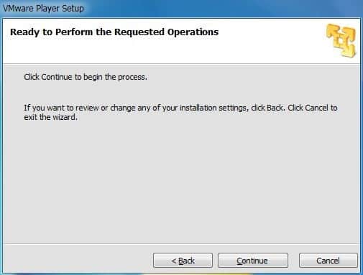Click the VMware Player Setup title bar
The image size is (363, 275).
pyautogui.click(x=181, y=9)
